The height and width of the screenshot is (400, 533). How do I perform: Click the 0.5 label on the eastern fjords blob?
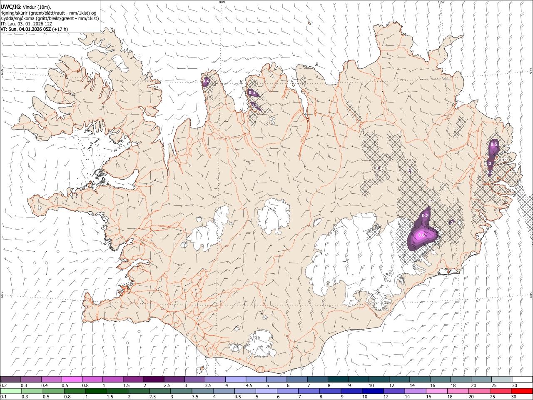pos(494,145)
